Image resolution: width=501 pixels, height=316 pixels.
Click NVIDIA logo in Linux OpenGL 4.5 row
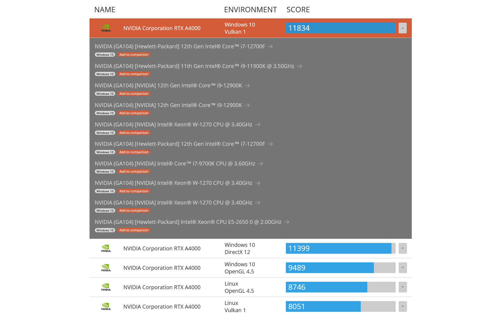106,287
